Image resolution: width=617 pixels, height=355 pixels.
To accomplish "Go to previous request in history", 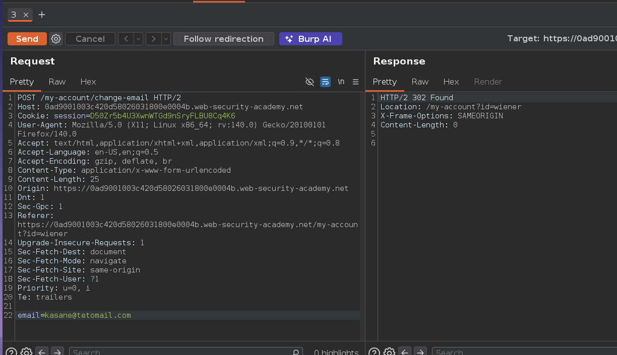I will click(x=126, y=39).
